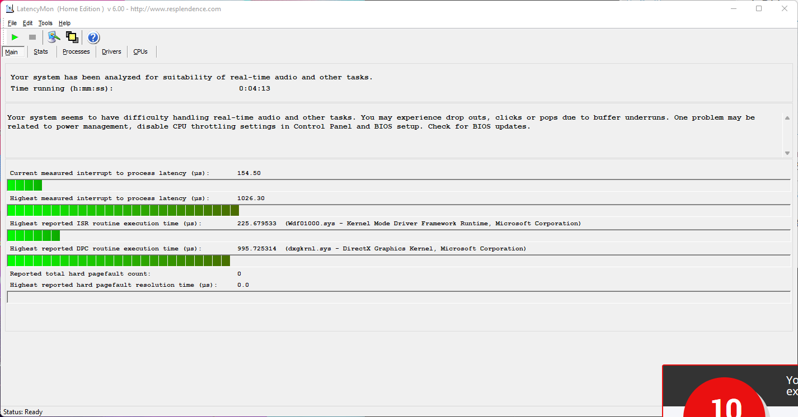Close the LatencyMon window
This screenshot has width=798, height=417.
coord(785,8)
